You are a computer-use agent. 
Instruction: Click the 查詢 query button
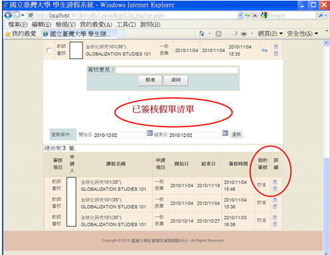[237, 134]
